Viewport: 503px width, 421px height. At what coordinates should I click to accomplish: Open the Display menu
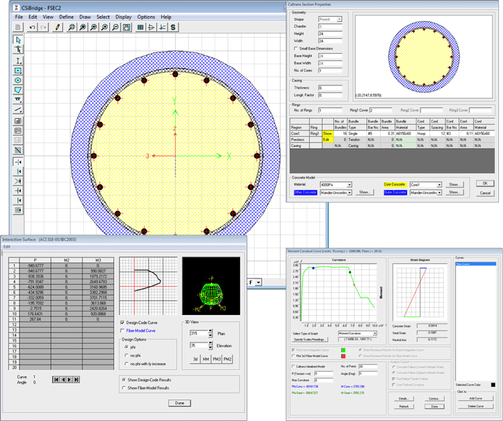(x=123, y=17)
